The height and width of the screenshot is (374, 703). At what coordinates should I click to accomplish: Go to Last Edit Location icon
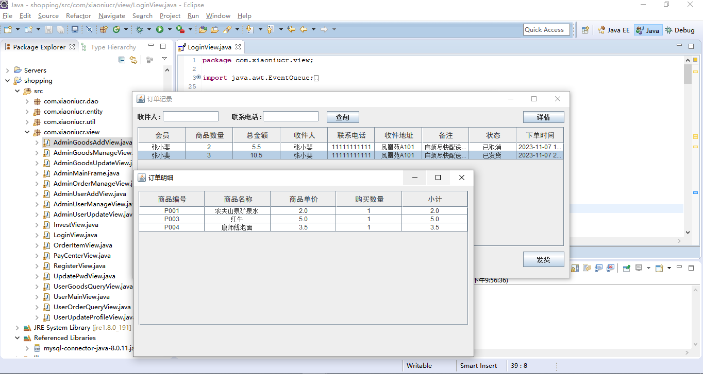291,29
